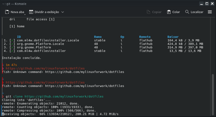Click the Receiving objects 66% progress line
Image resolution: width=216 pixels, height=117 pixels.
(60, 114)
